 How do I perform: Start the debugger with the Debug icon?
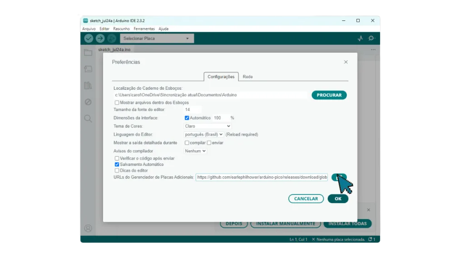(x=112, y=39)
